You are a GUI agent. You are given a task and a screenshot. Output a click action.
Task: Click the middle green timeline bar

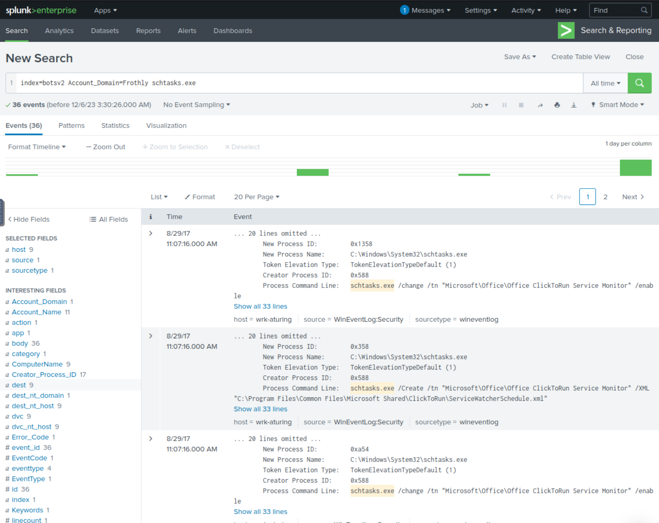[313, 172]
